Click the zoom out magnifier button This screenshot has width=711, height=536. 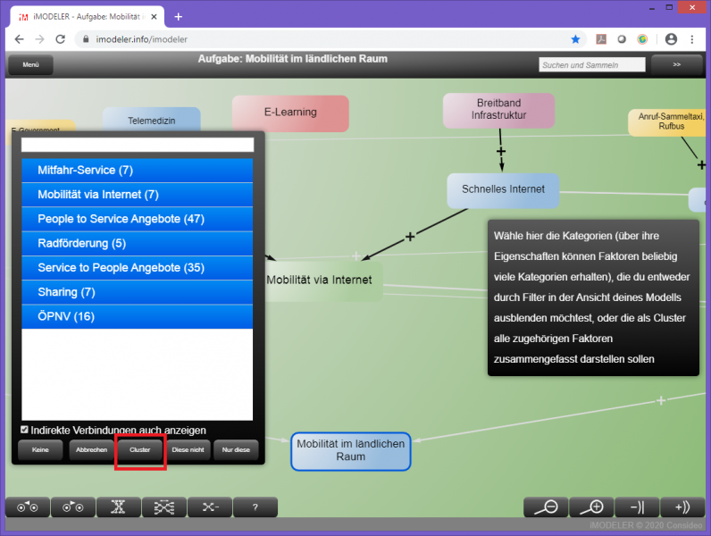point(545,507)
